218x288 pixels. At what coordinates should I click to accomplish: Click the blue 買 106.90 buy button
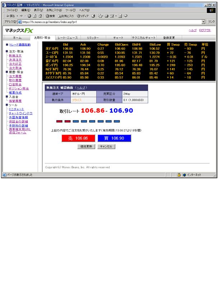coord(114,138)
